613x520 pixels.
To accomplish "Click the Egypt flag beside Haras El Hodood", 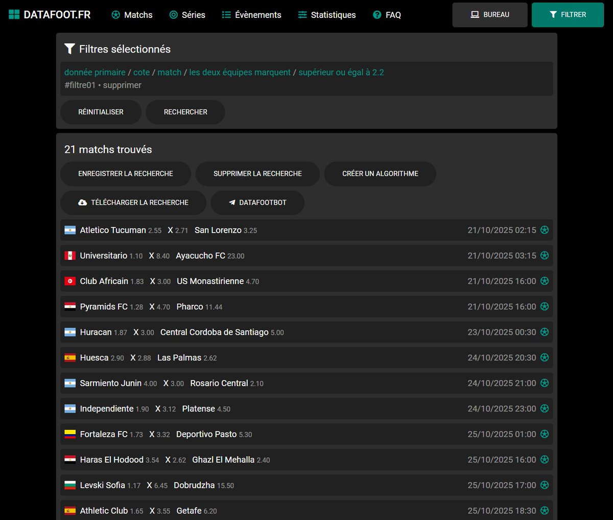I will (x=70, y=460).
